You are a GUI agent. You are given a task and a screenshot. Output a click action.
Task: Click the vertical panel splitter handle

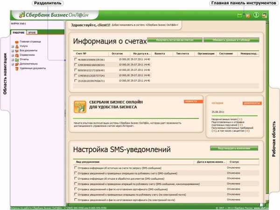pos(64,112)
